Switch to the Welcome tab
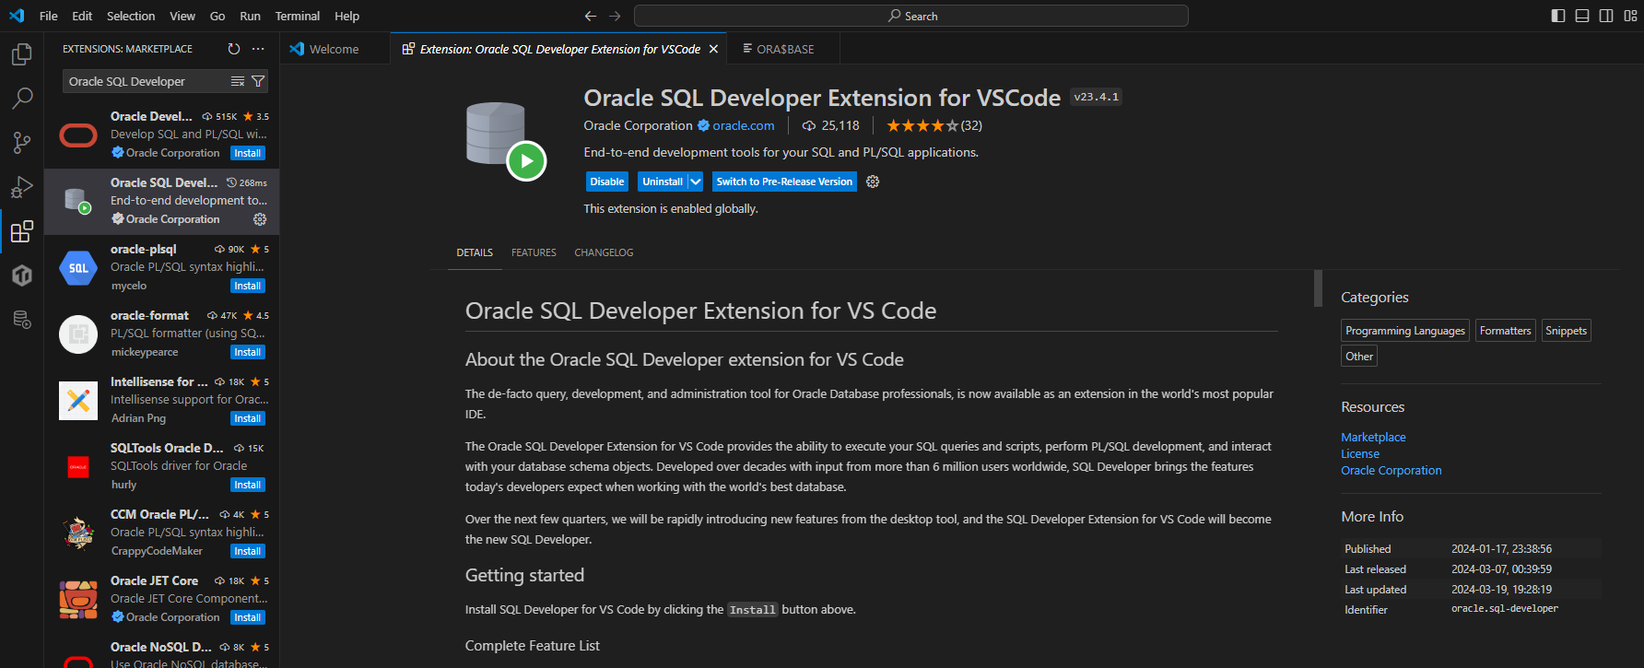The width and height of the screenshot is (1644, 668). (x=335, y=49)
